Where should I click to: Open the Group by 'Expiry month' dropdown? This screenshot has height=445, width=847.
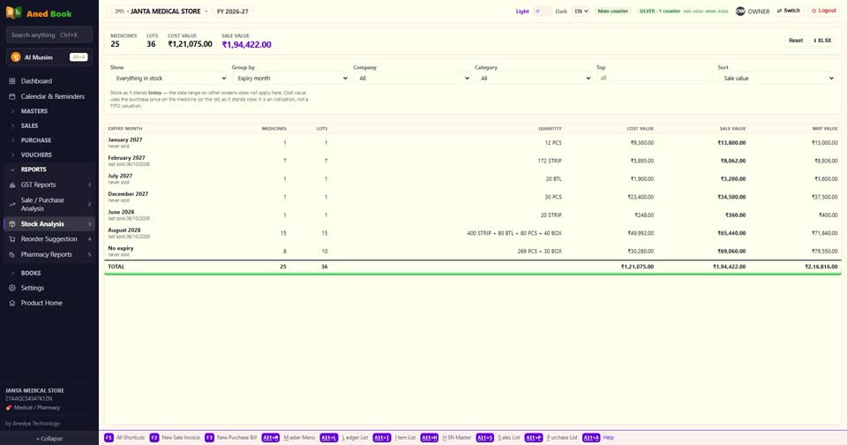coord(290,79)
